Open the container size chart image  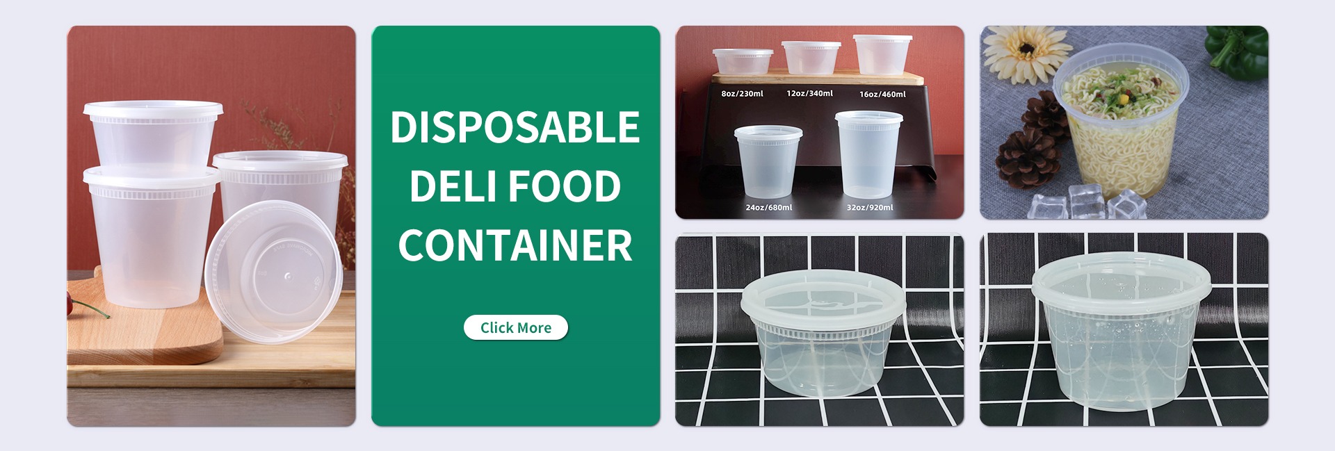click(820, 122)
